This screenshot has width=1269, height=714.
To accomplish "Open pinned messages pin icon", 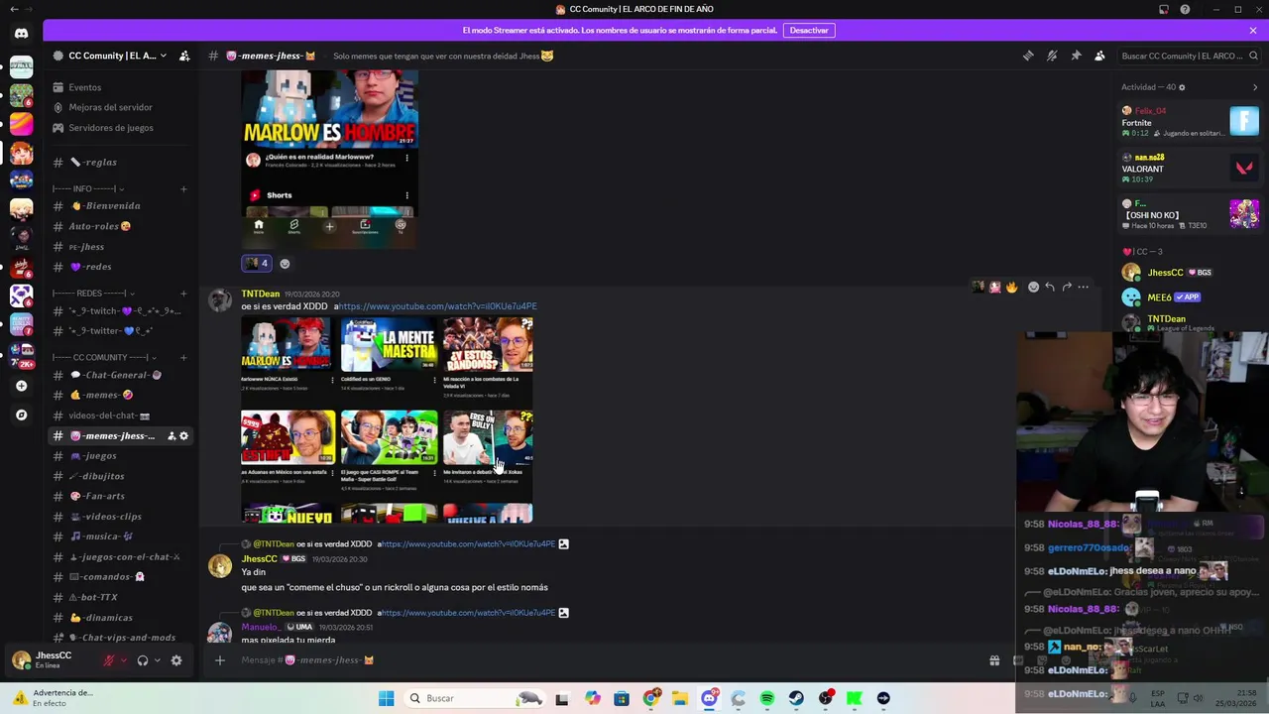I will point(1076,56).
